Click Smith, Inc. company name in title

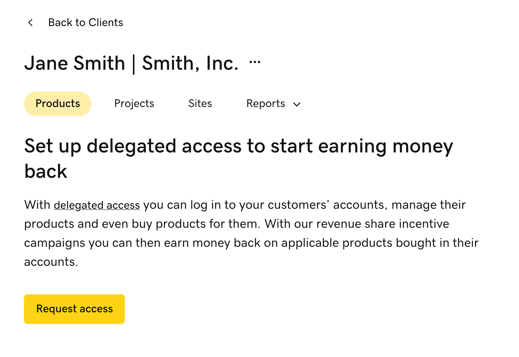pyautogui.click(x=190, y=63)
